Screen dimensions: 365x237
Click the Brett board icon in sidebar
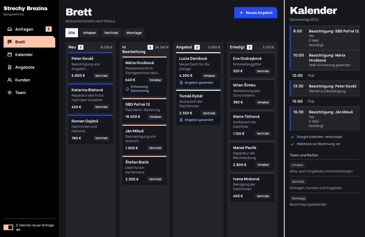[x=10, y=42]
